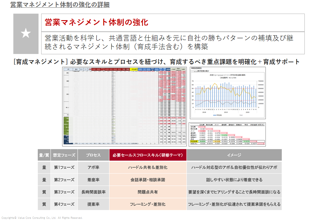
Task: Select the 提案率 process cell
Action: (x=93, y=204)
